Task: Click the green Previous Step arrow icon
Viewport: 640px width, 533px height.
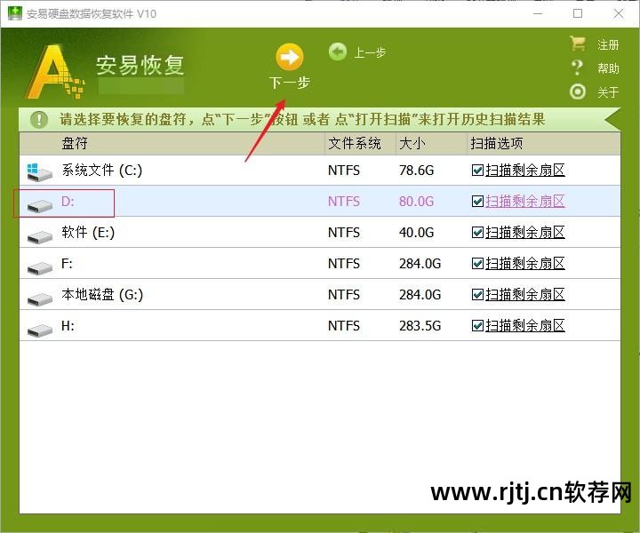Action: [x=338, y=52]
